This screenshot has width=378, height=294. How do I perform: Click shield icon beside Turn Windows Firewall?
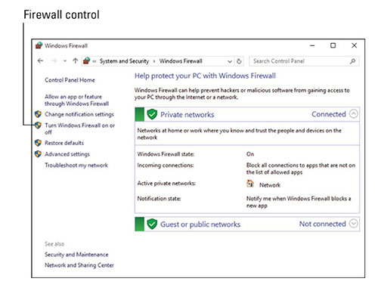38,125
